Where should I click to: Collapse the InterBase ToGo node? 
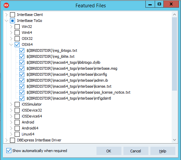pyautogui.click(x=6, y=21)
